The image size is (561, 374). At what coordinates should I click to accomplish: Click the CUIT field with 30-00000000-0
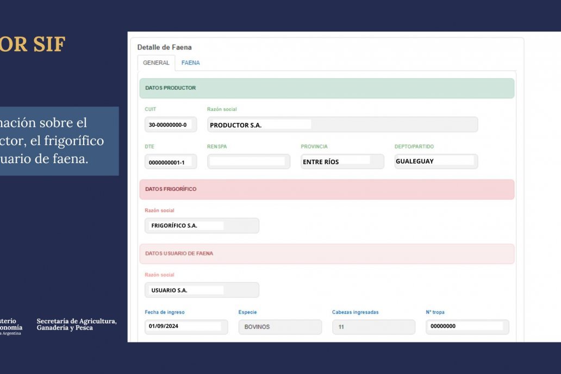click(171, 124)
